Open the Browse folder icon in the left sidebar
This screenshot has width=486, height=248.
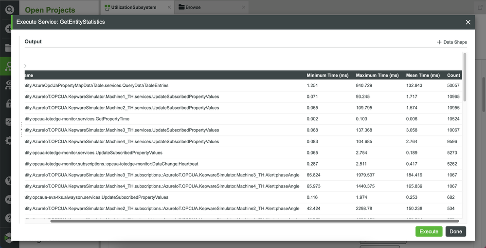[x=8, y=47]
